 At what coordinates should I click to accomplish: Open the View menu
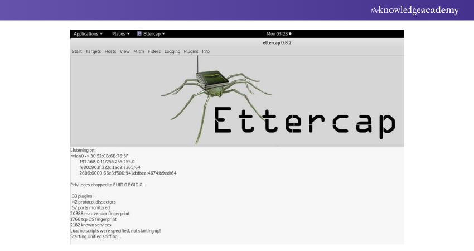pyautogui.click(x=124, y=51)
